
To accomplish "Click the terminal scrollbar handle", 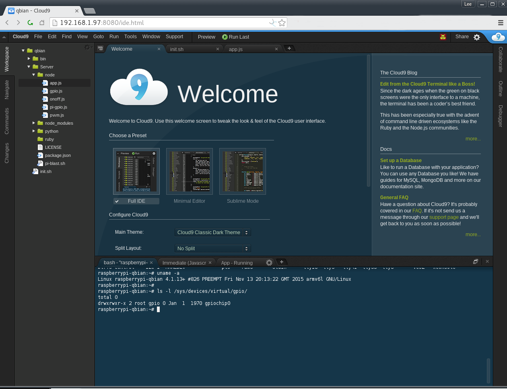I will tap(488, 370).
